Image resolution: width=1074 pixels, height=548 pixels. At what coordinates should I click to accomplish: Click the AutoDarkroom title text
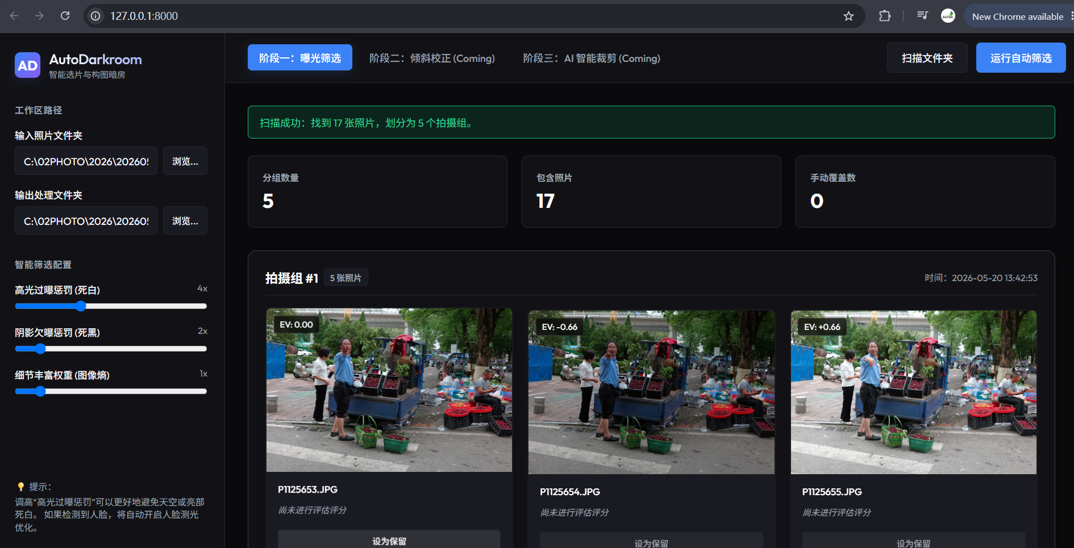point(95,60)
